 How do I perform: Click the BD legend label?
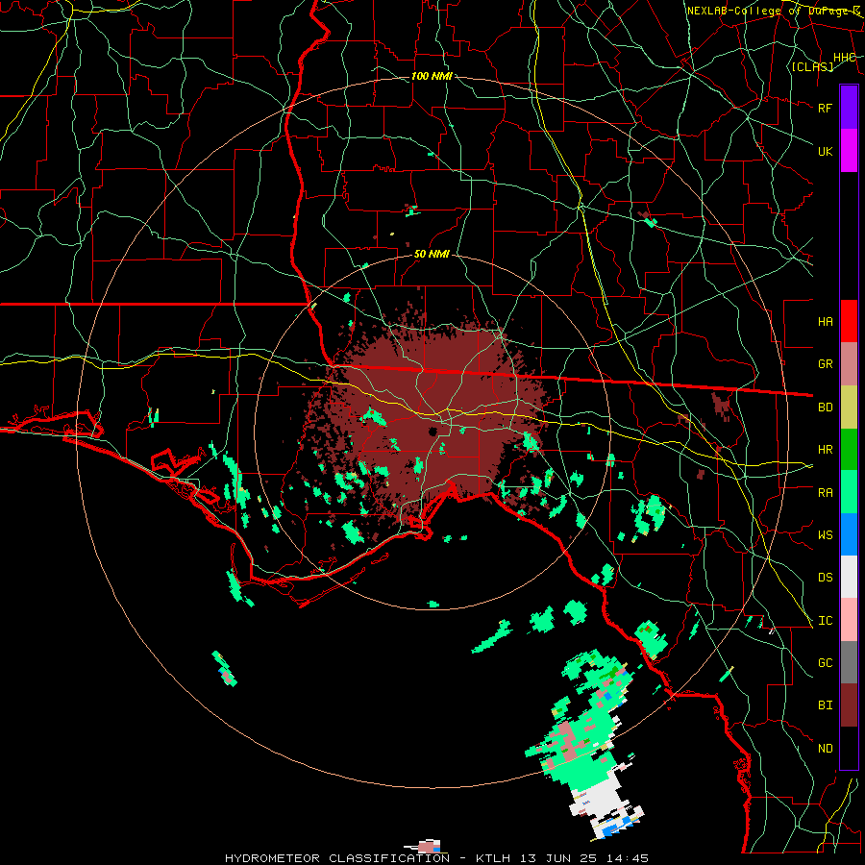(825, 408)
